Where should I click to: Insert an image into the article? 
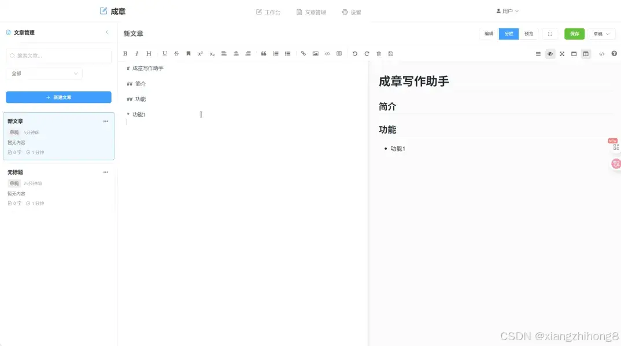click(x=315, y=53)
